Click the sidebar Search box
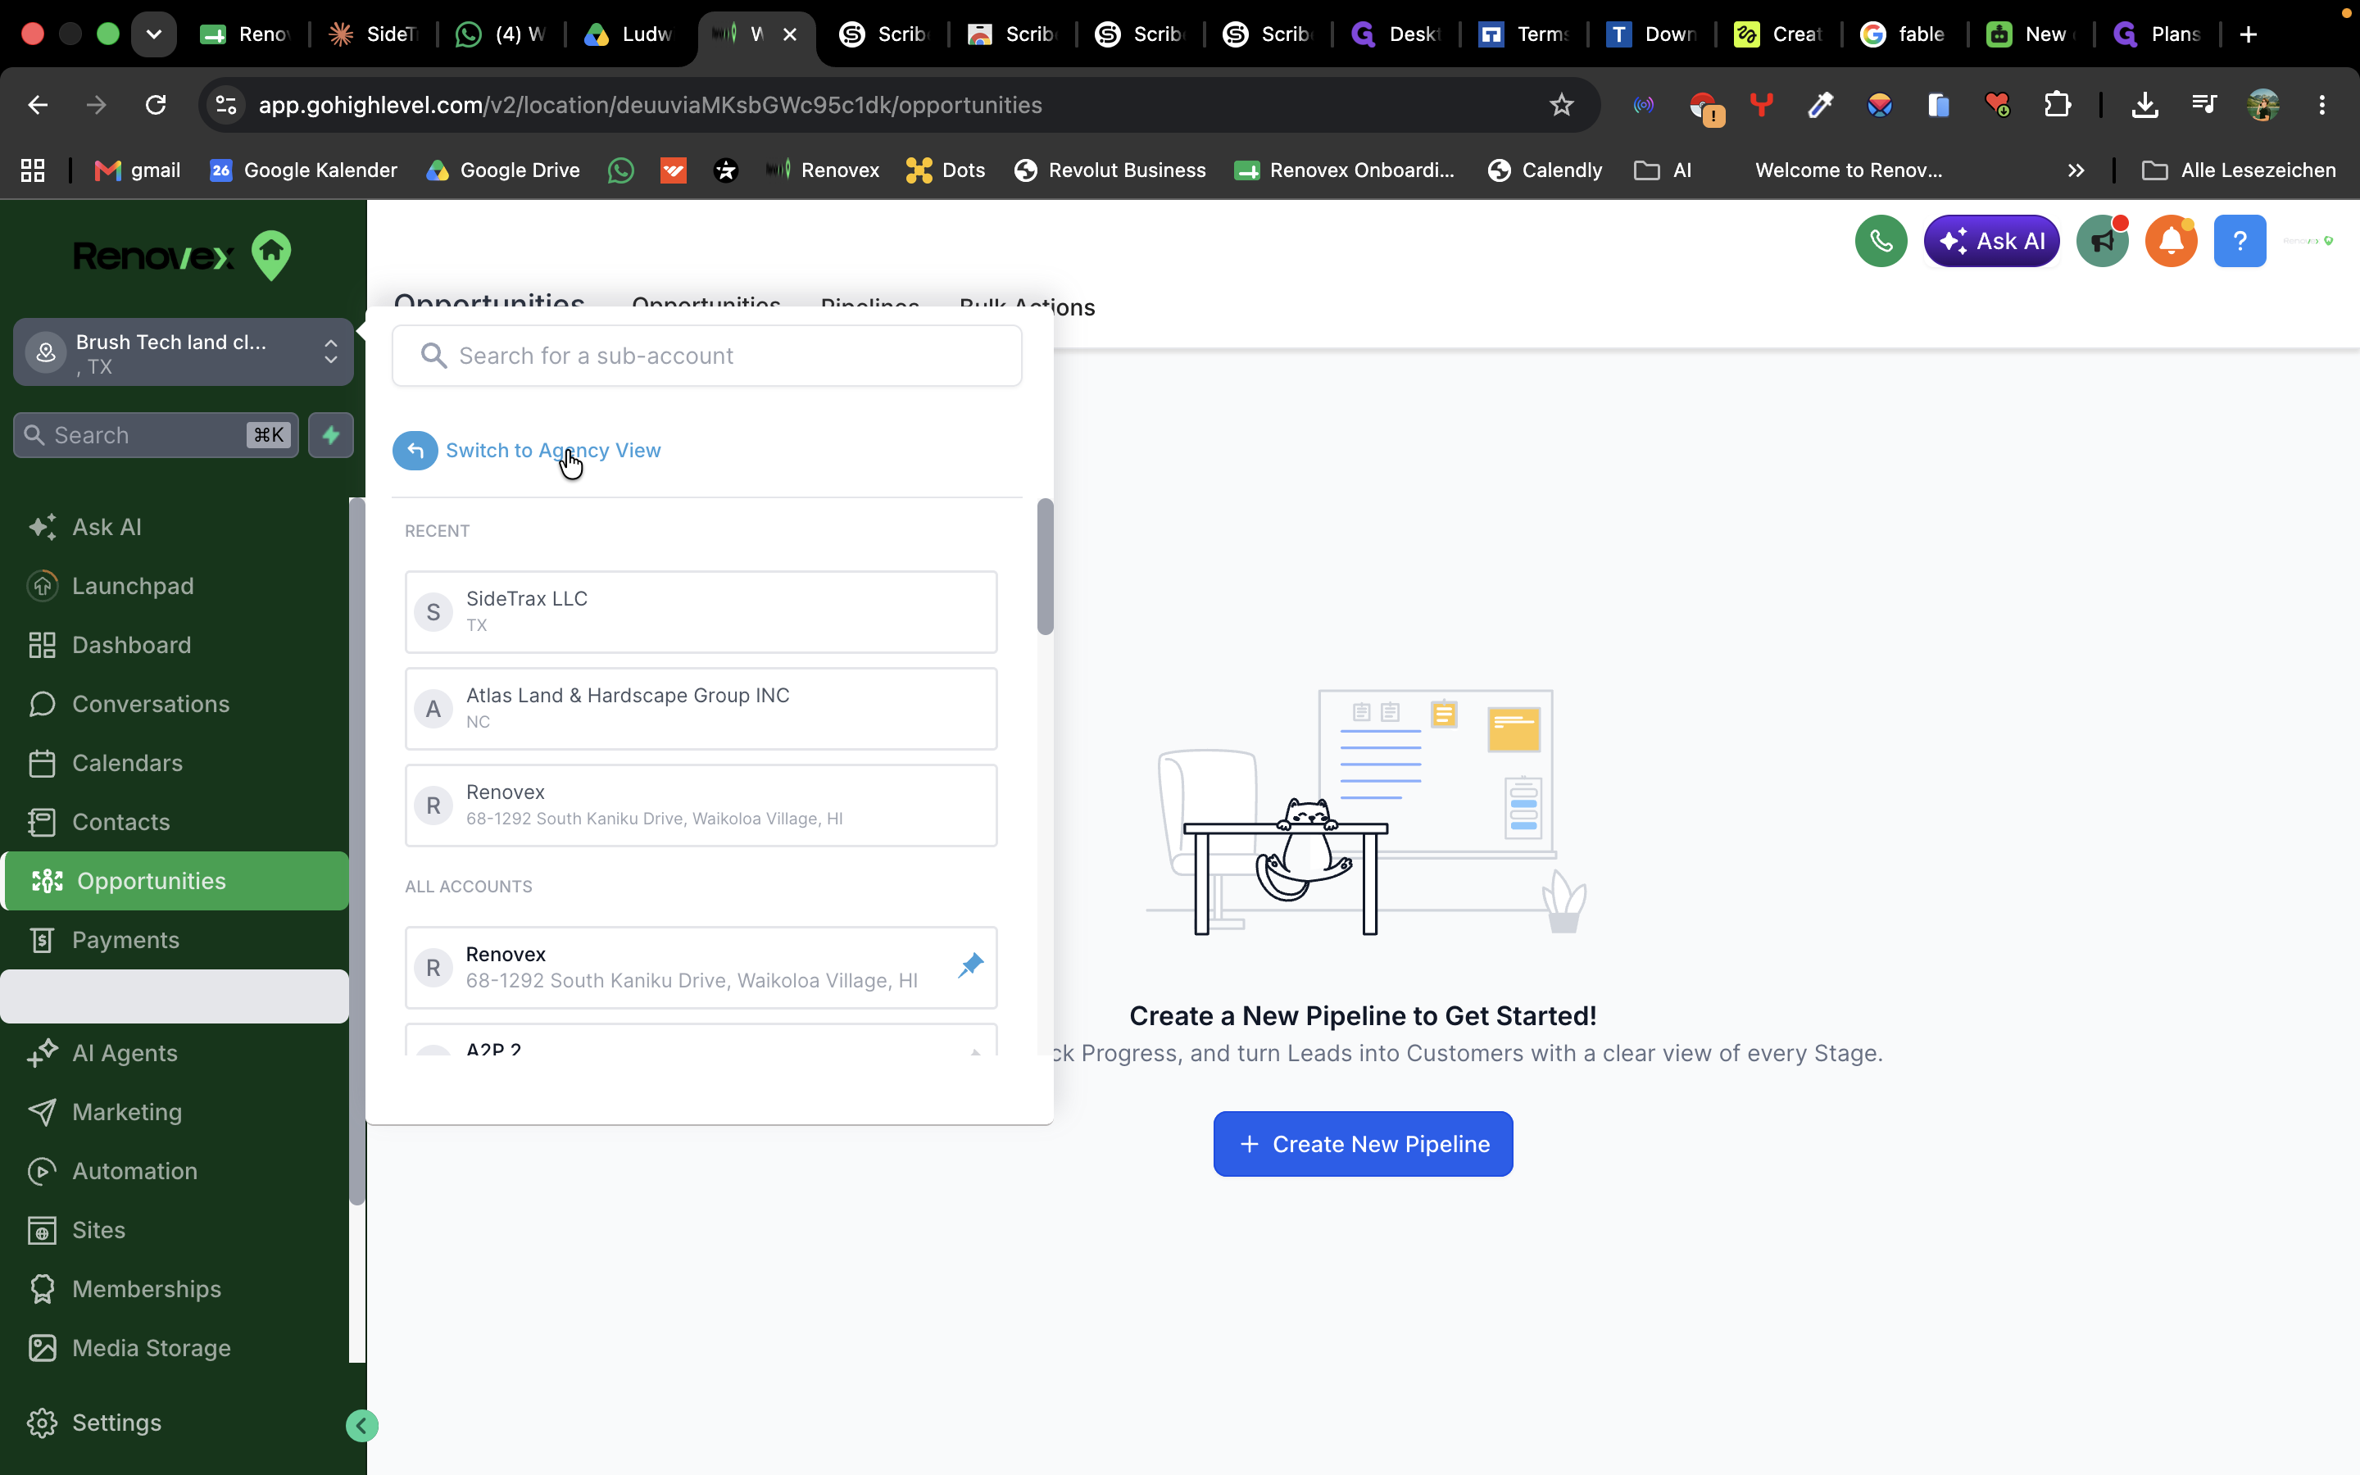This screenshot has height=1475, width=2360. 156,435
